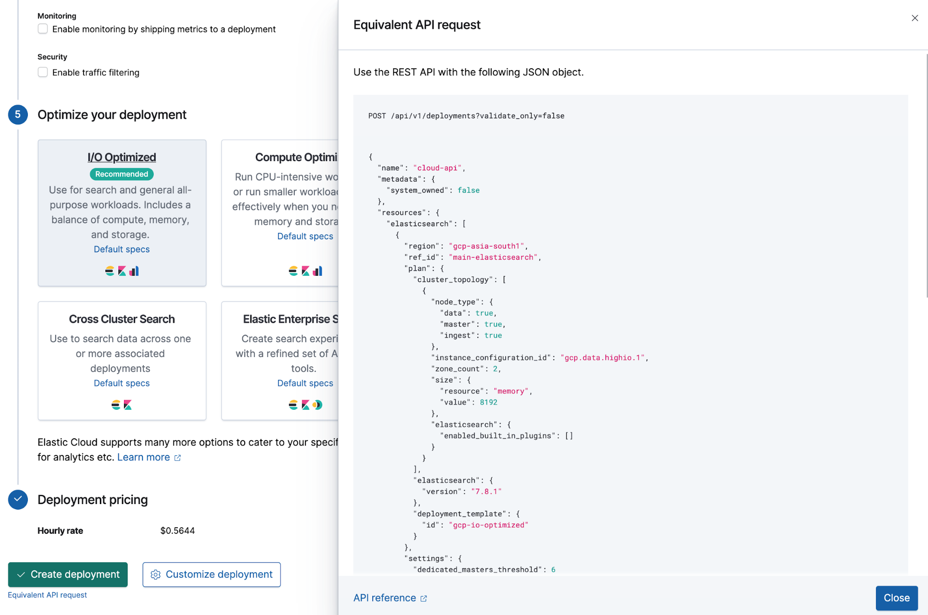928x615 pixels.
Task: Open the Equivalent API request link
Action: [47, 595]
